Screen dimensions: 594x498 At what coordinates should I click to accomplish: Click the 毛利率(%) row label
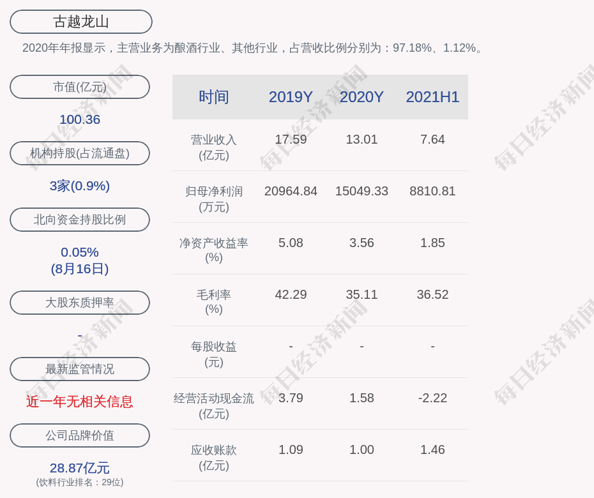(x=214, y=302)
